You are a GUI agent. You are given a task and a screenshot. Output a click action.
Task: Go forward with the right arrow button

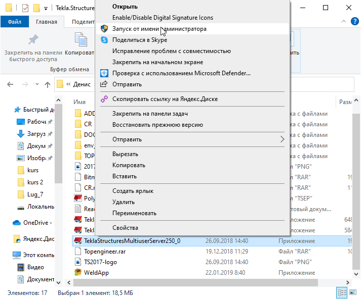25,84
